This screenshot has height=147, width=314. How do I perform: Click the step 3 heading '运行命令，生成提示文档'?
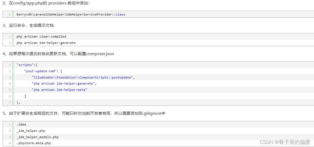pyautogui.click(x=28, y=25)
